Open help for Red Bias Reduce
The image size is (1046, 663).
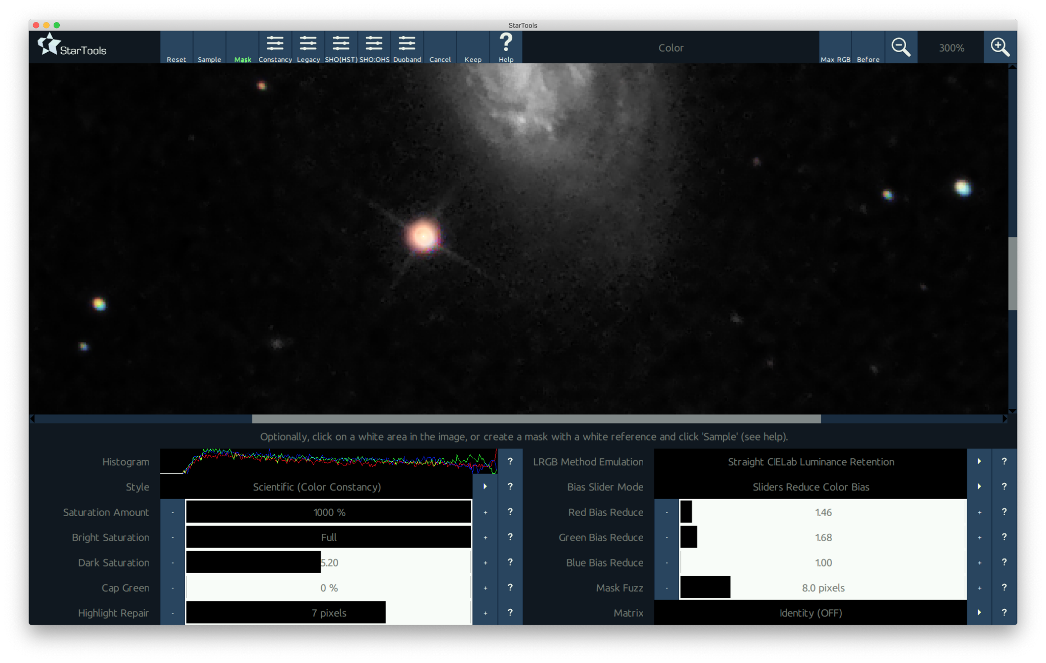click(x=1004, y=512)
